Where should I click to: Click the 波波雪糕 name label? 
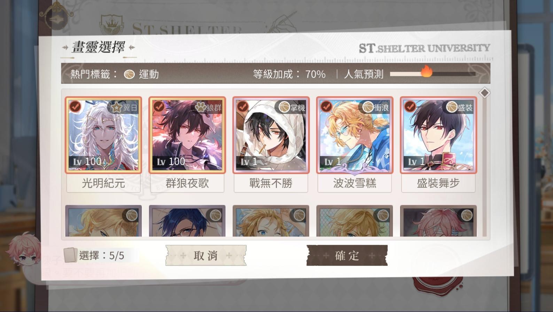point(355,183)
